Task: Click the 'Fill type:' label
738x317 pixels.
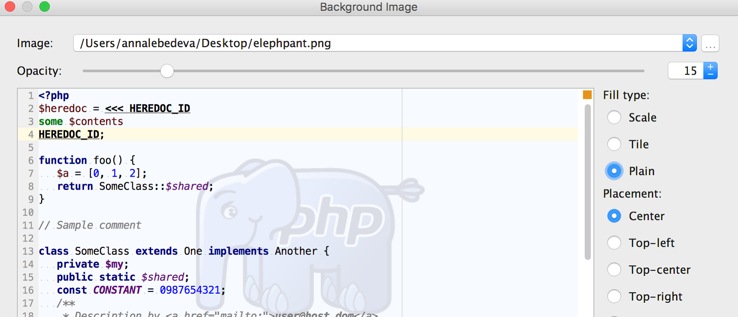Action: pos(626,95)
